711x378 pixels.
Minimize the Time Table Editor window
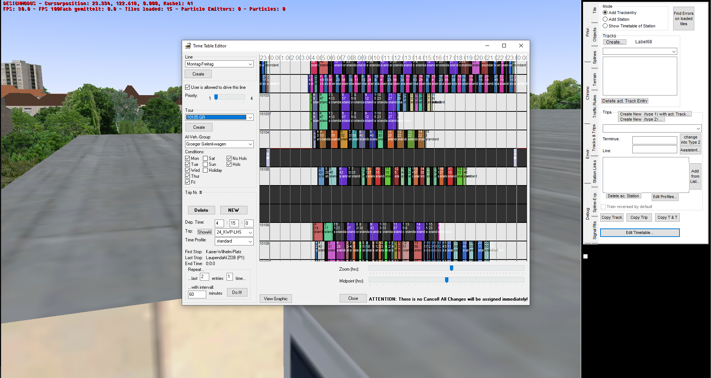(x=487, y=46)
